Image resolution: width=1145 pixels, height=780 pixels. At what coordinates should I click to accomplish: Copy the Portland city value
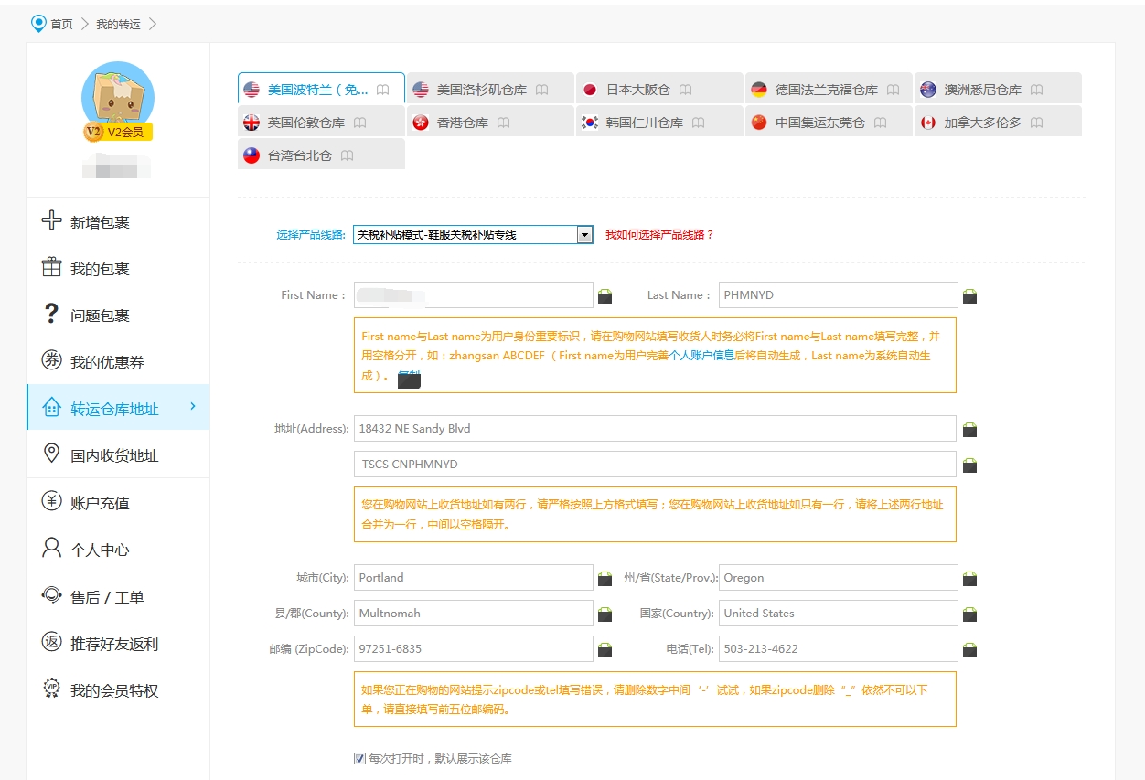tap(605, 579)
